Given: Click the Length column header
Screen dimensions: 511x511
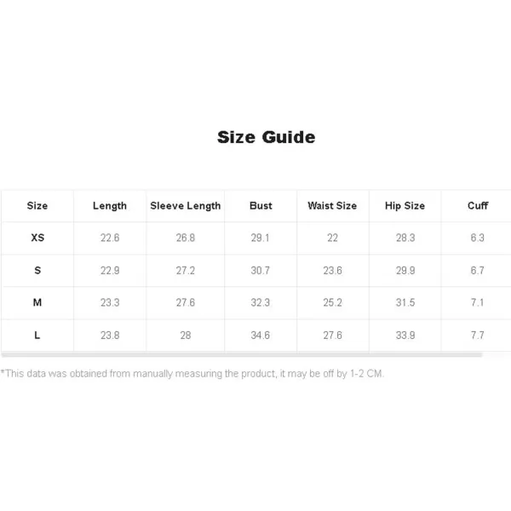Looking at the screenshot, I should 110,206.
